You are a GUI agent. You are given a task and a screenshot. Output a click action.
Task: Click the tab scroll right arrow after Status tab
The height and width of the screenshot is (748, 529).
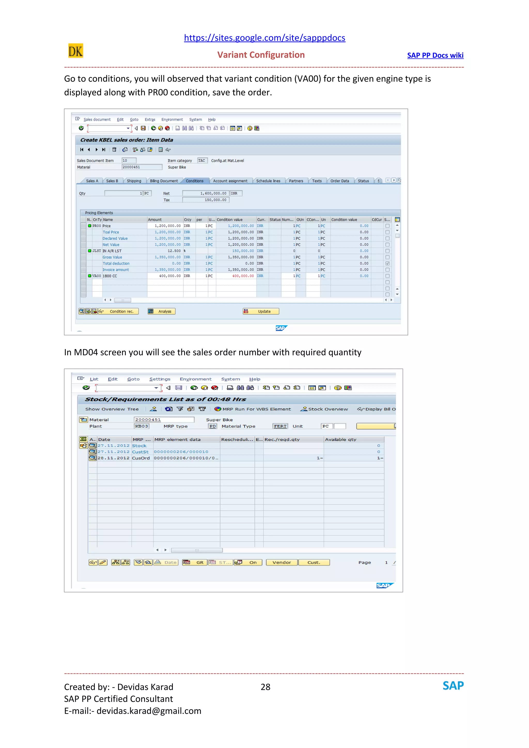coord(394,180)
